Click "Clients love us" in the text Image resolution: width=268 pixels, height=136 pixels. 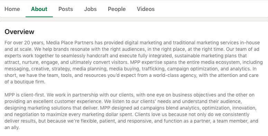(151, 114)
